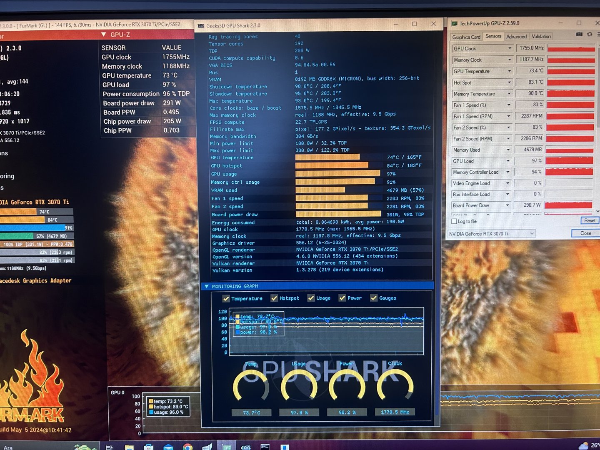Click the Usage gauge reading 97.0 %
This screenshot has height=450, width=600.
(x=300, y=412)
